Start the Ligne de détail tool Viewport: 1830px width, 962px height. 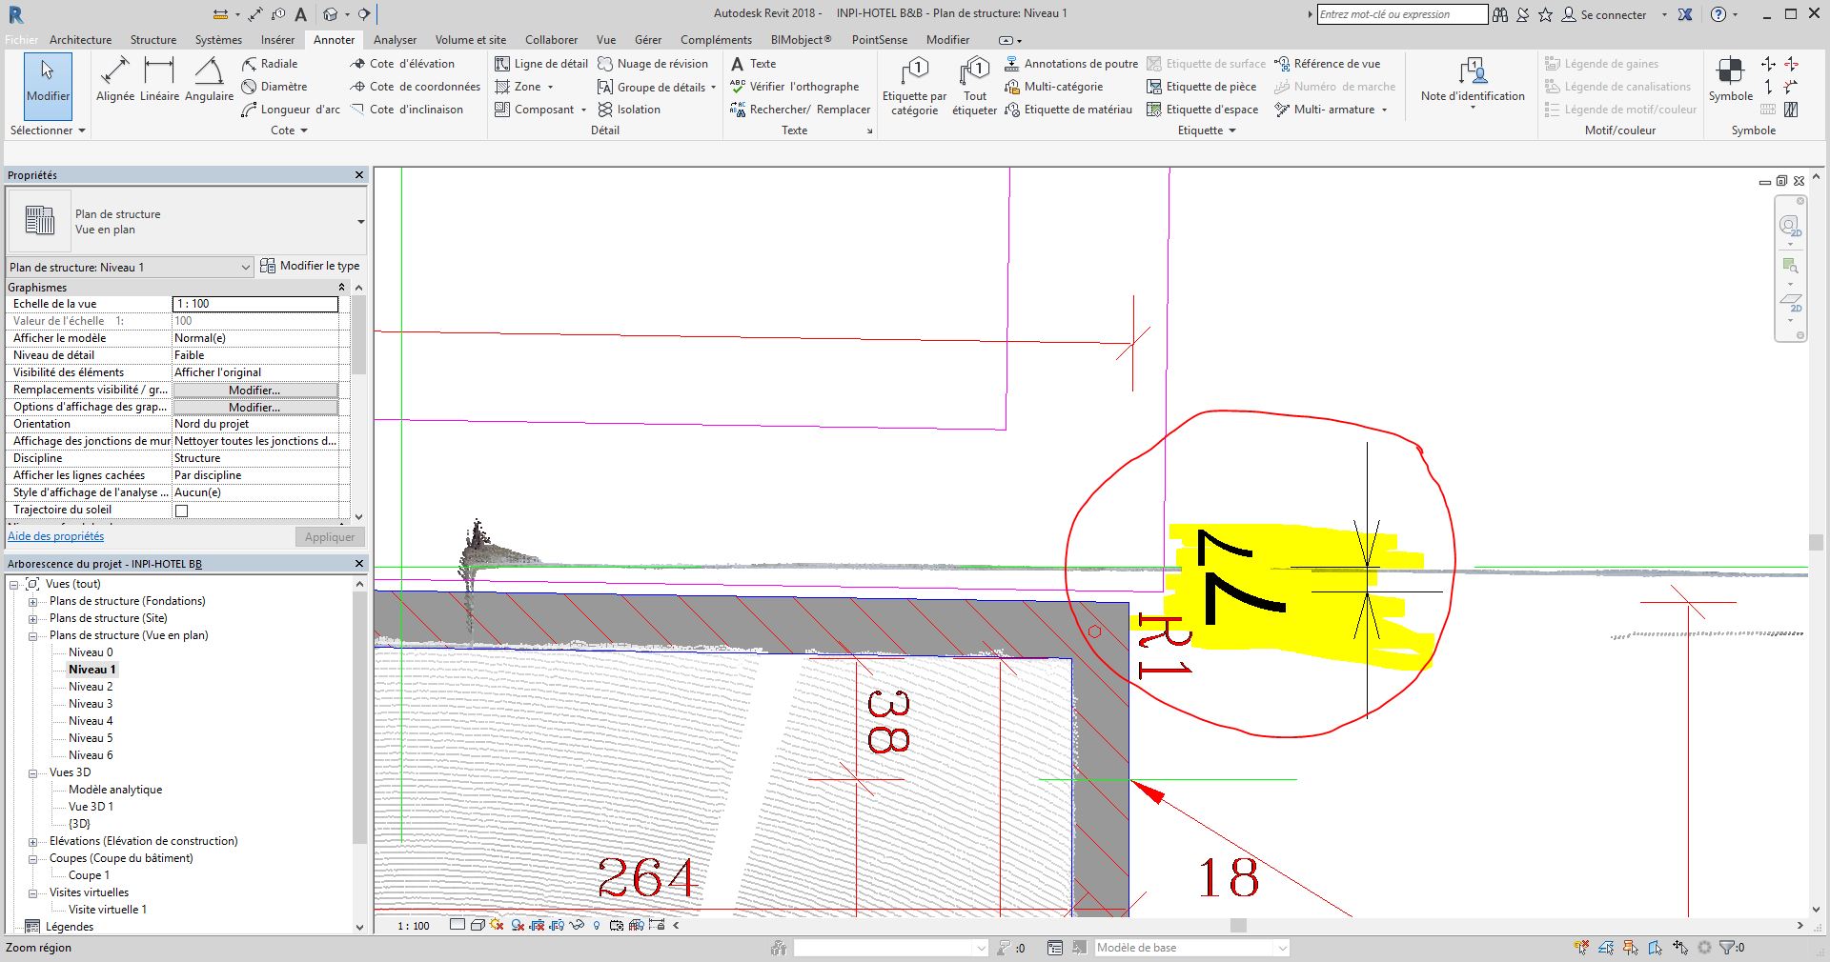[x=541, y=64]
